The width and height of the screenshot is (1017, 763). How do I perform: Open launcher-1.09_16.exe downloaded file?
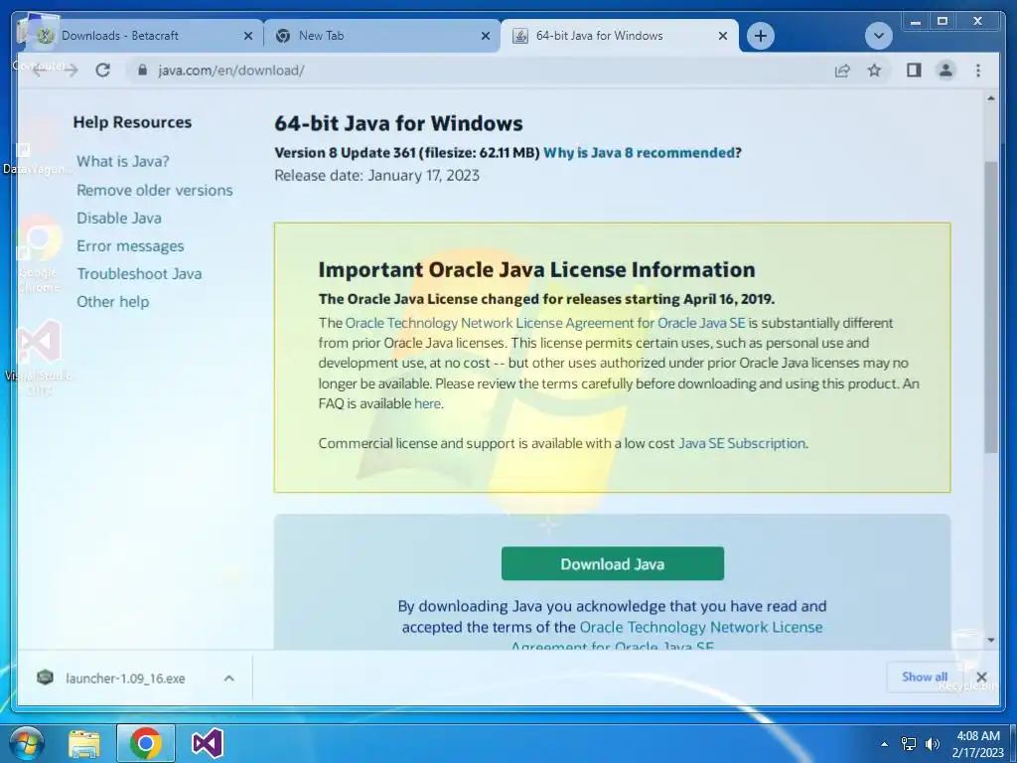[x=125, y=678]
